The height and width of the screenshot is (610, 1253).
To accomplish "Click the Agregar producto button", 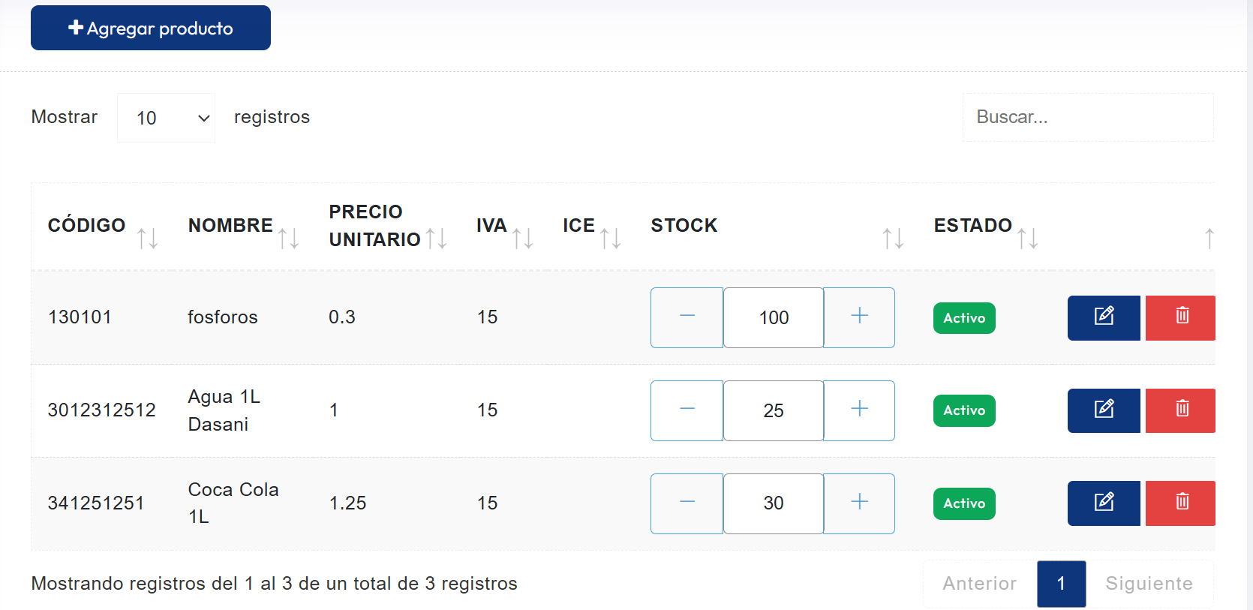I will (151, 28).
